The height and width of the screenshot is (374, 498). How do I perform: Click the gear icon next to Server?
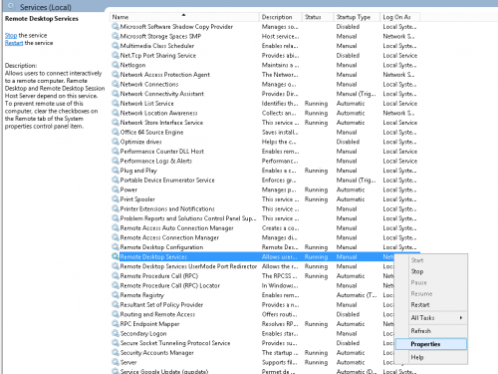pos(116,362)
